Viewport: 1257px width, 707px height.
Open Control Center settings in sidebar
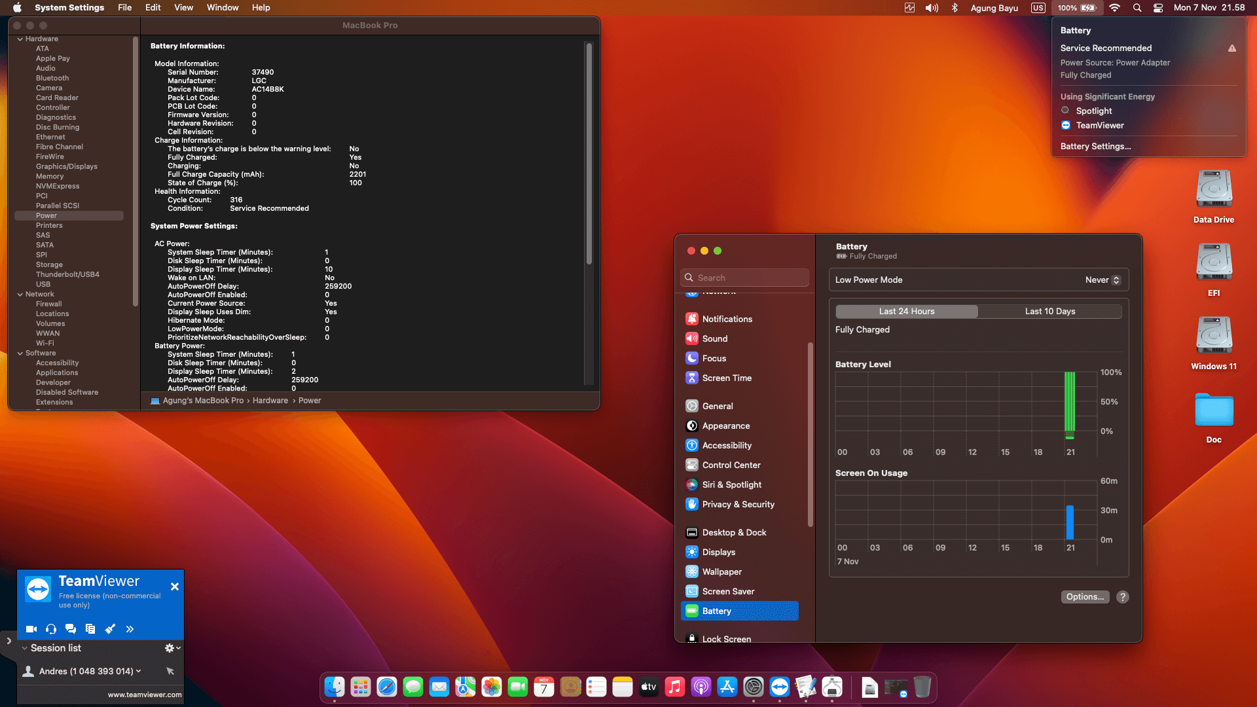(x=740, y=465)
